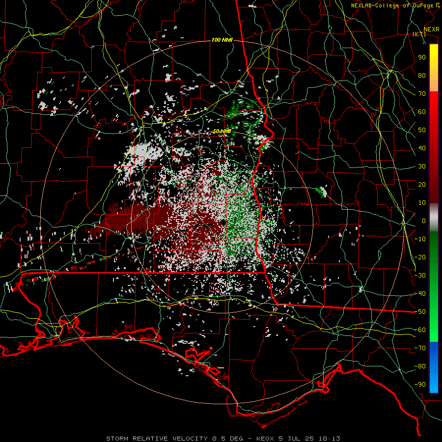Select the 80 value on the velocity scale
Screen dimensions: 442x442
pyautogui.click(x=422, y=76)
